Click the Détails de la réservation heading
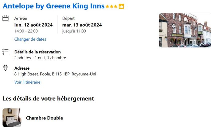This screenshot has width=215, height=127. [37, 52]
